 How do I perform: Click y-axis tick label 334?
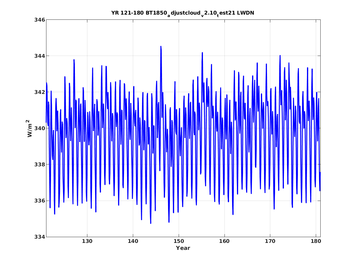point(39,237)
